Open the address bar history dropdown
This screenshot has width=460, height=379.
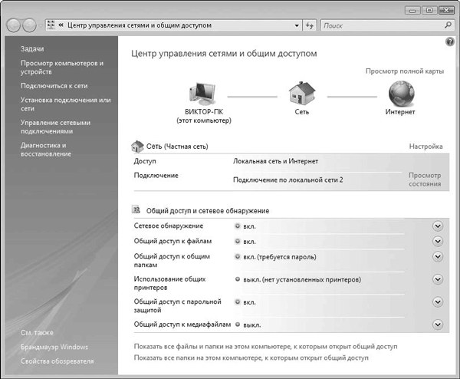(x=297, y=25)
